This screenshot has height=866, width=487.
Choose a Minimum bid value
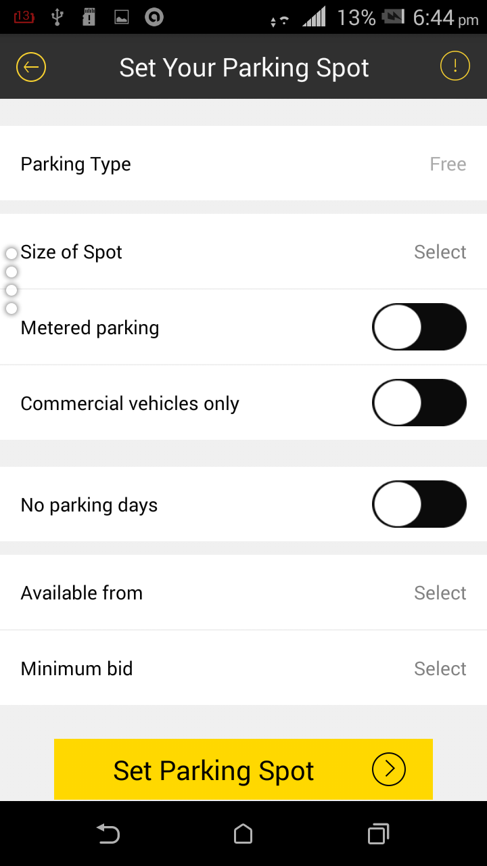[x=440, y=669]
